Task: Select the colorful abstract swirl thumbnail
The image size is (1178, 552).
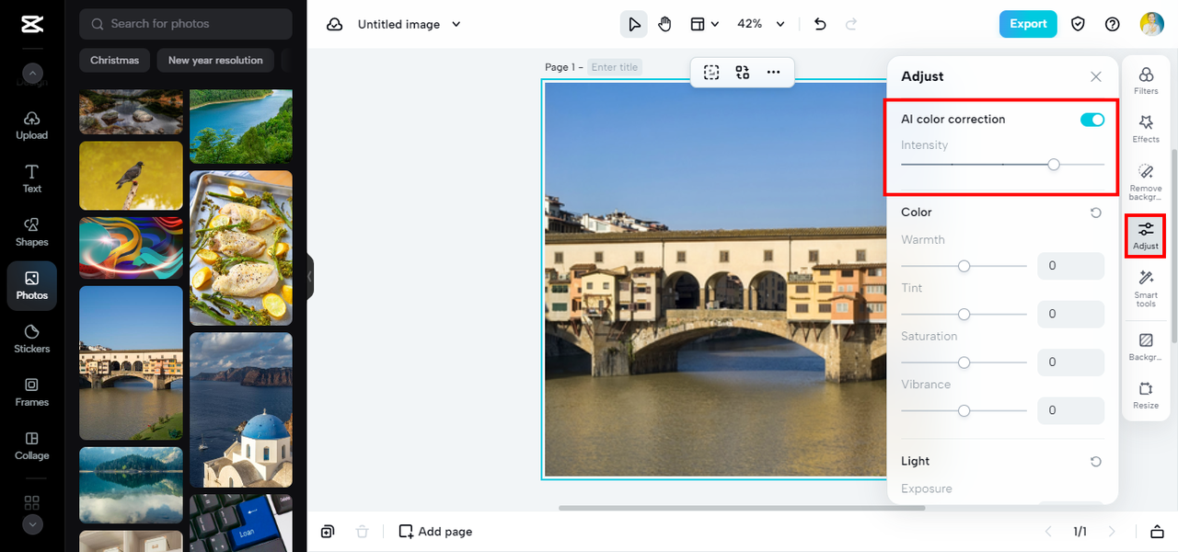Action: click(x=131, y=247)
